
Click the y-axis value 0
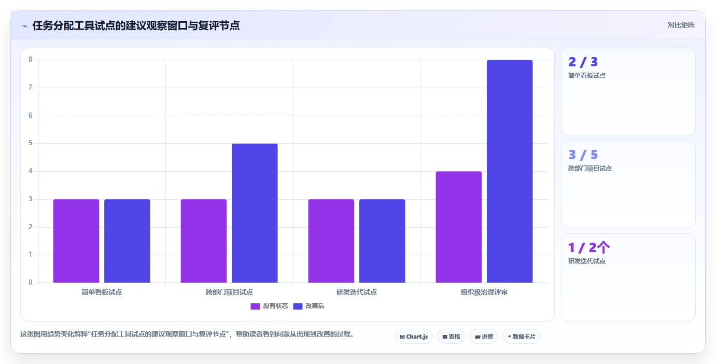[31, 283]
